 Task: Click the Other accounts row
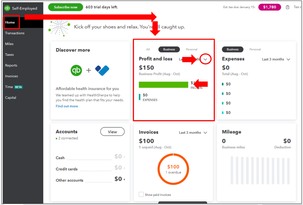pyautogui.click(x=90, y=179)
